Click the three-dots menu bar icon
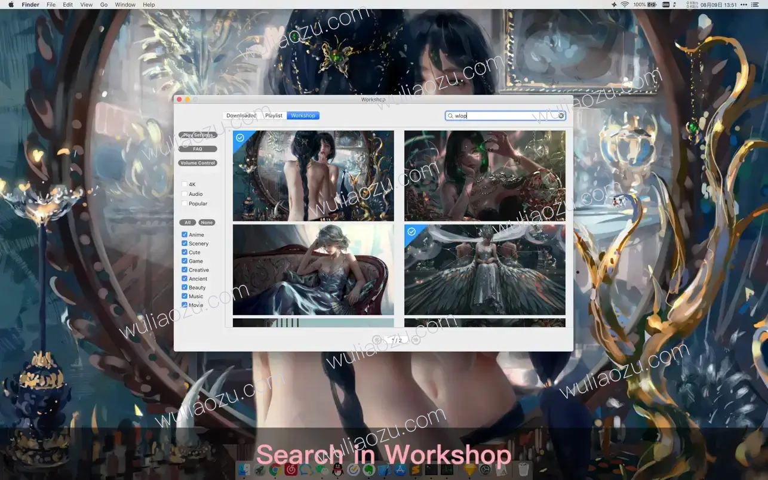The width and height of the screenshot is (768, 480). coord(744,4)
